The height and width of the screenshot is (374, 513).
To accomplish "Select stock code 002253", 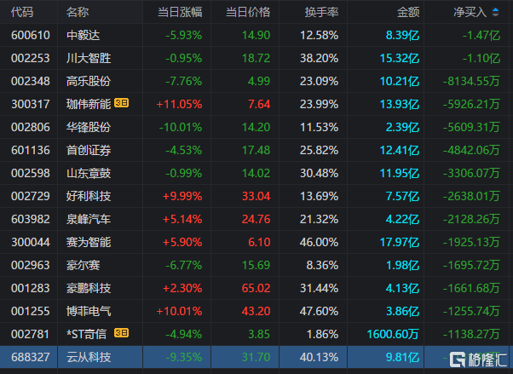I will 31,58.
